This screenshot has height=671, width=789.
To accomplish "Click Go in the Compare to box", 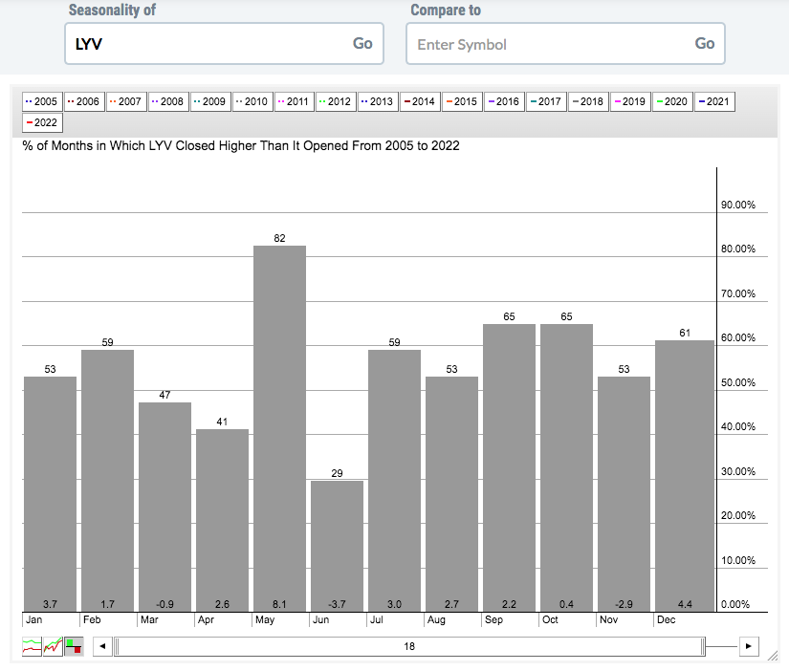I will pos(705,44).
